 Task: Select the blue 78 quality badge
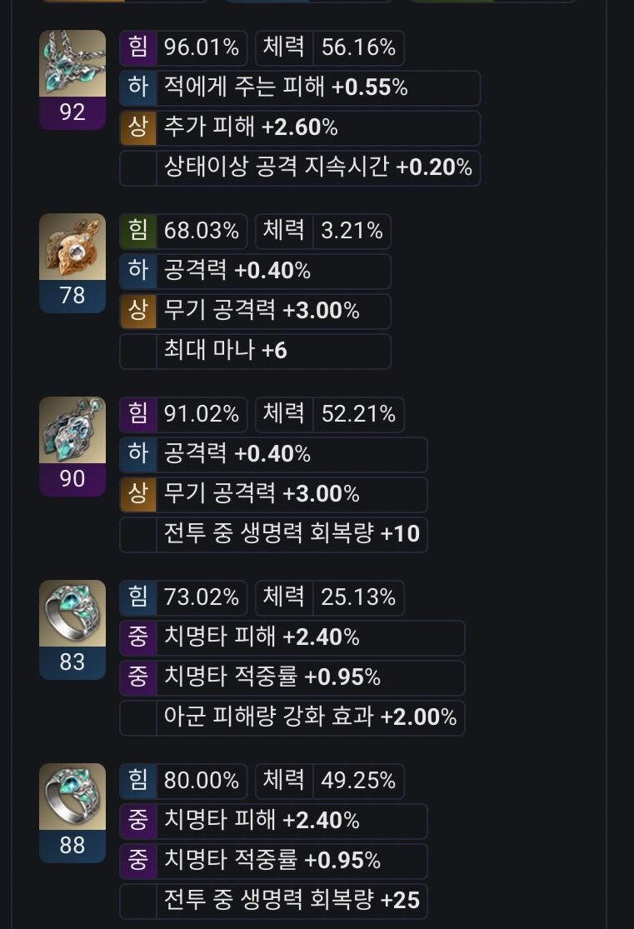pos(72,296)
